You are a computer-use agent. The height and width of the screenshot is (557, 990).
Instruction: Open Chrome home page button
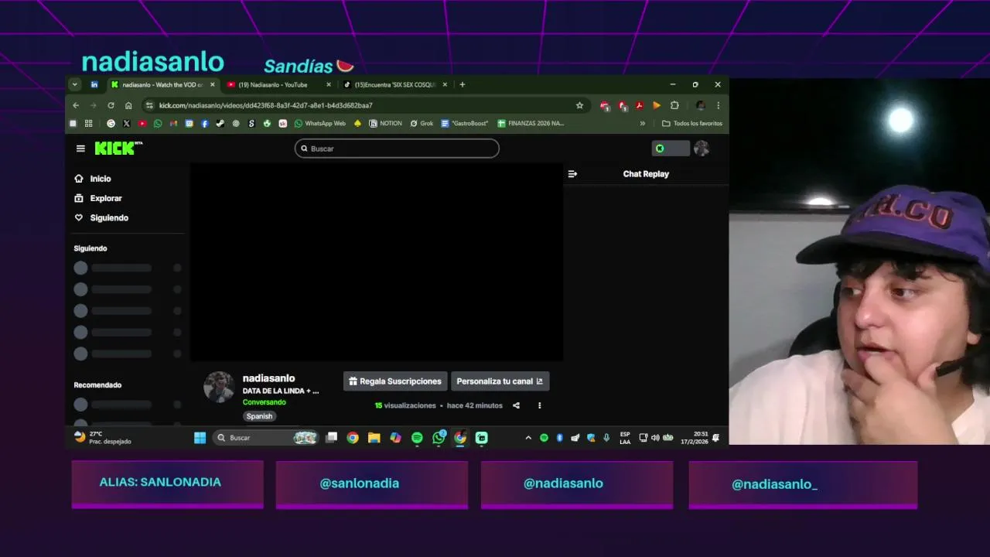tap(128, 105)
